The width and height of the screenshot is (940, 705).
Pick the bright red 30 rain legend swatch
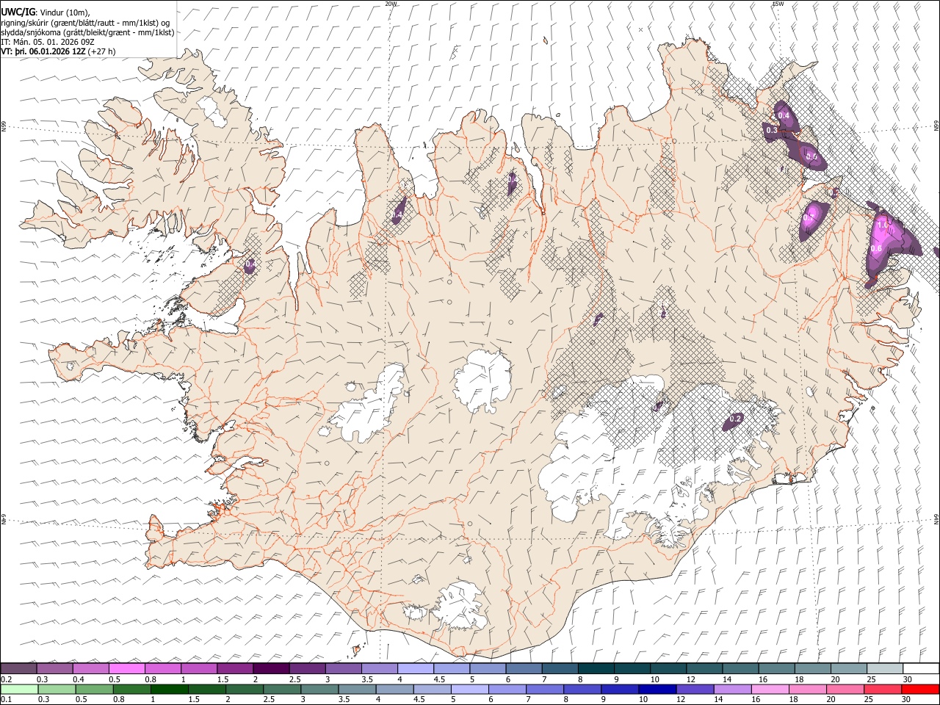(920, 689)
